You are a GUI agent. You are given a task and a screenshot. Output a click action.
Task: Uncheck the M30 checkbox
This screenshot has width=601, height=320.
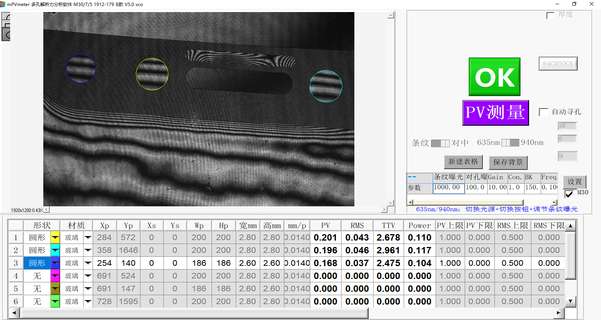[x=569, y=194]
